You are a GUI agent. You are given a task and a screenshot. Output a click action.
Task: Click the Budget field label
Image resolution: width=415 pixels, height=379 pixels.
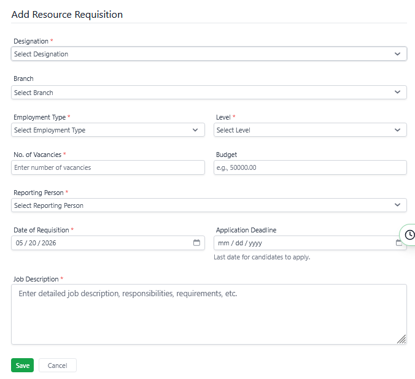[227, 155]
